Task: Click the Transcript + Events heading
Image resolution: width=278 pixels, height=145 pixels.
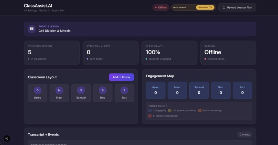Action: 43,135
